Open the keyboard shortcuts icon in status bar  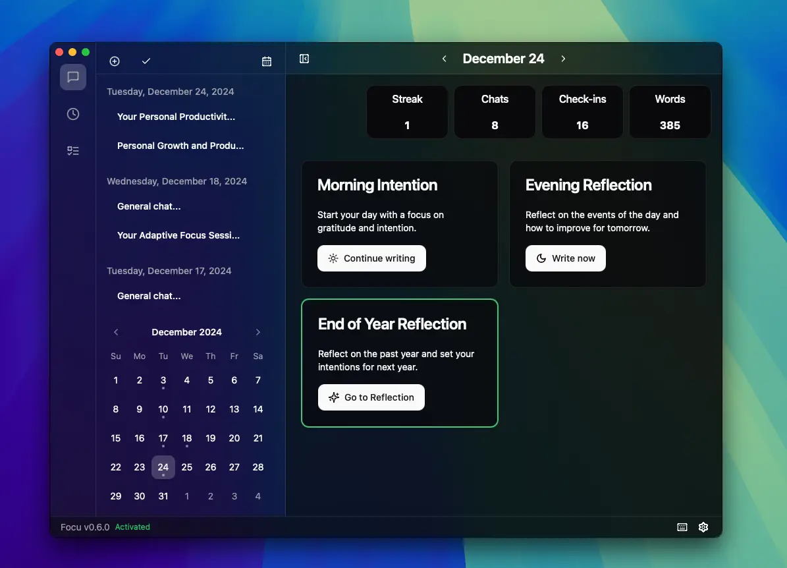pos(682,527)
